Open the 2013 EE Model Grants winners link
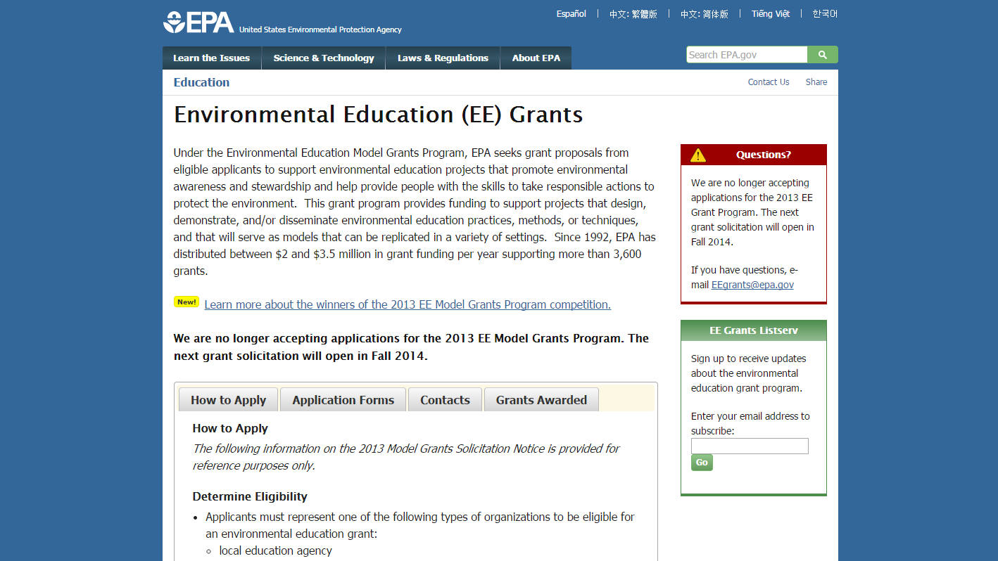This screenshot has height=561, width=998. [x=408, y=304]
